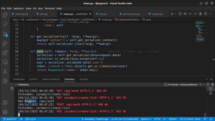Viewport: 215px width, 121px height.
Task: Close the views.py authtoken tab
Action: (90, 14)
